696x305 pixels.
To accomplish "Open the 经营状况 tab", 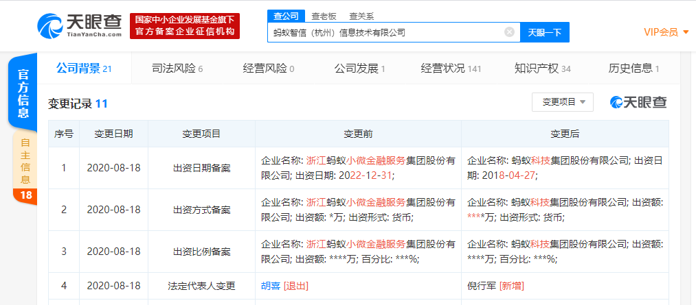I will [x=451, y=69].
